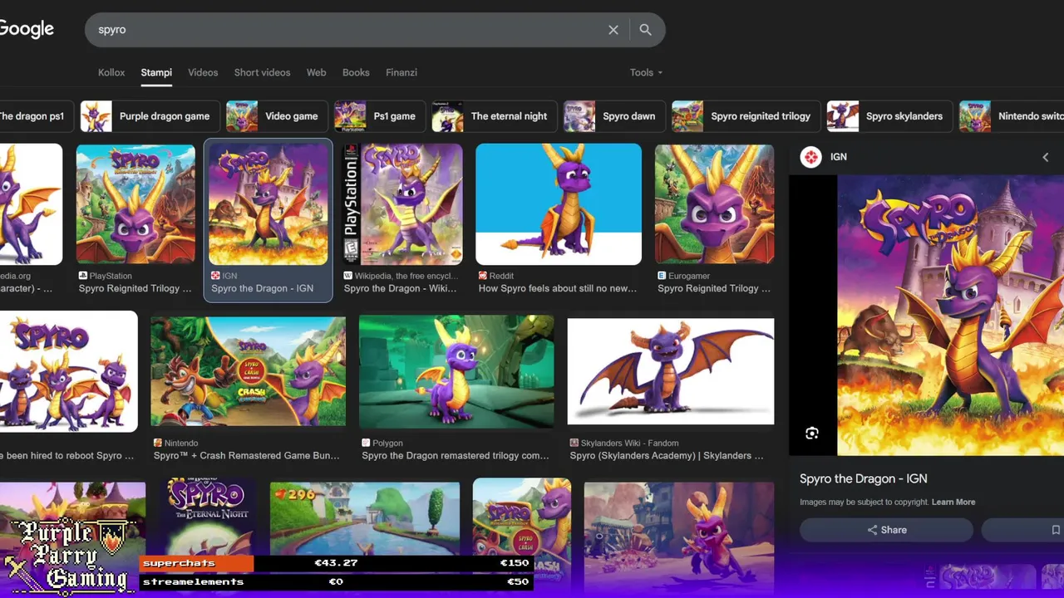
Task: Switch to the Kollox tab
Action: pyautogui.click(x=111, y=72)
